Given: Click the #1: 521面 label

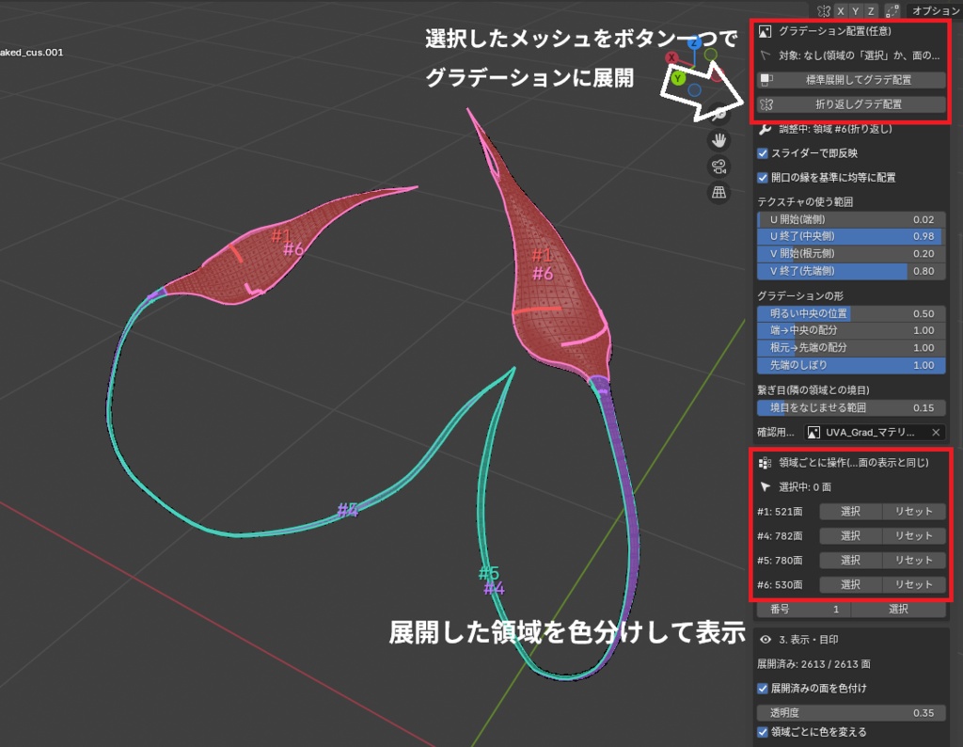Looking at the screenshot, I should pyautogui.click(x=780, y=512).
